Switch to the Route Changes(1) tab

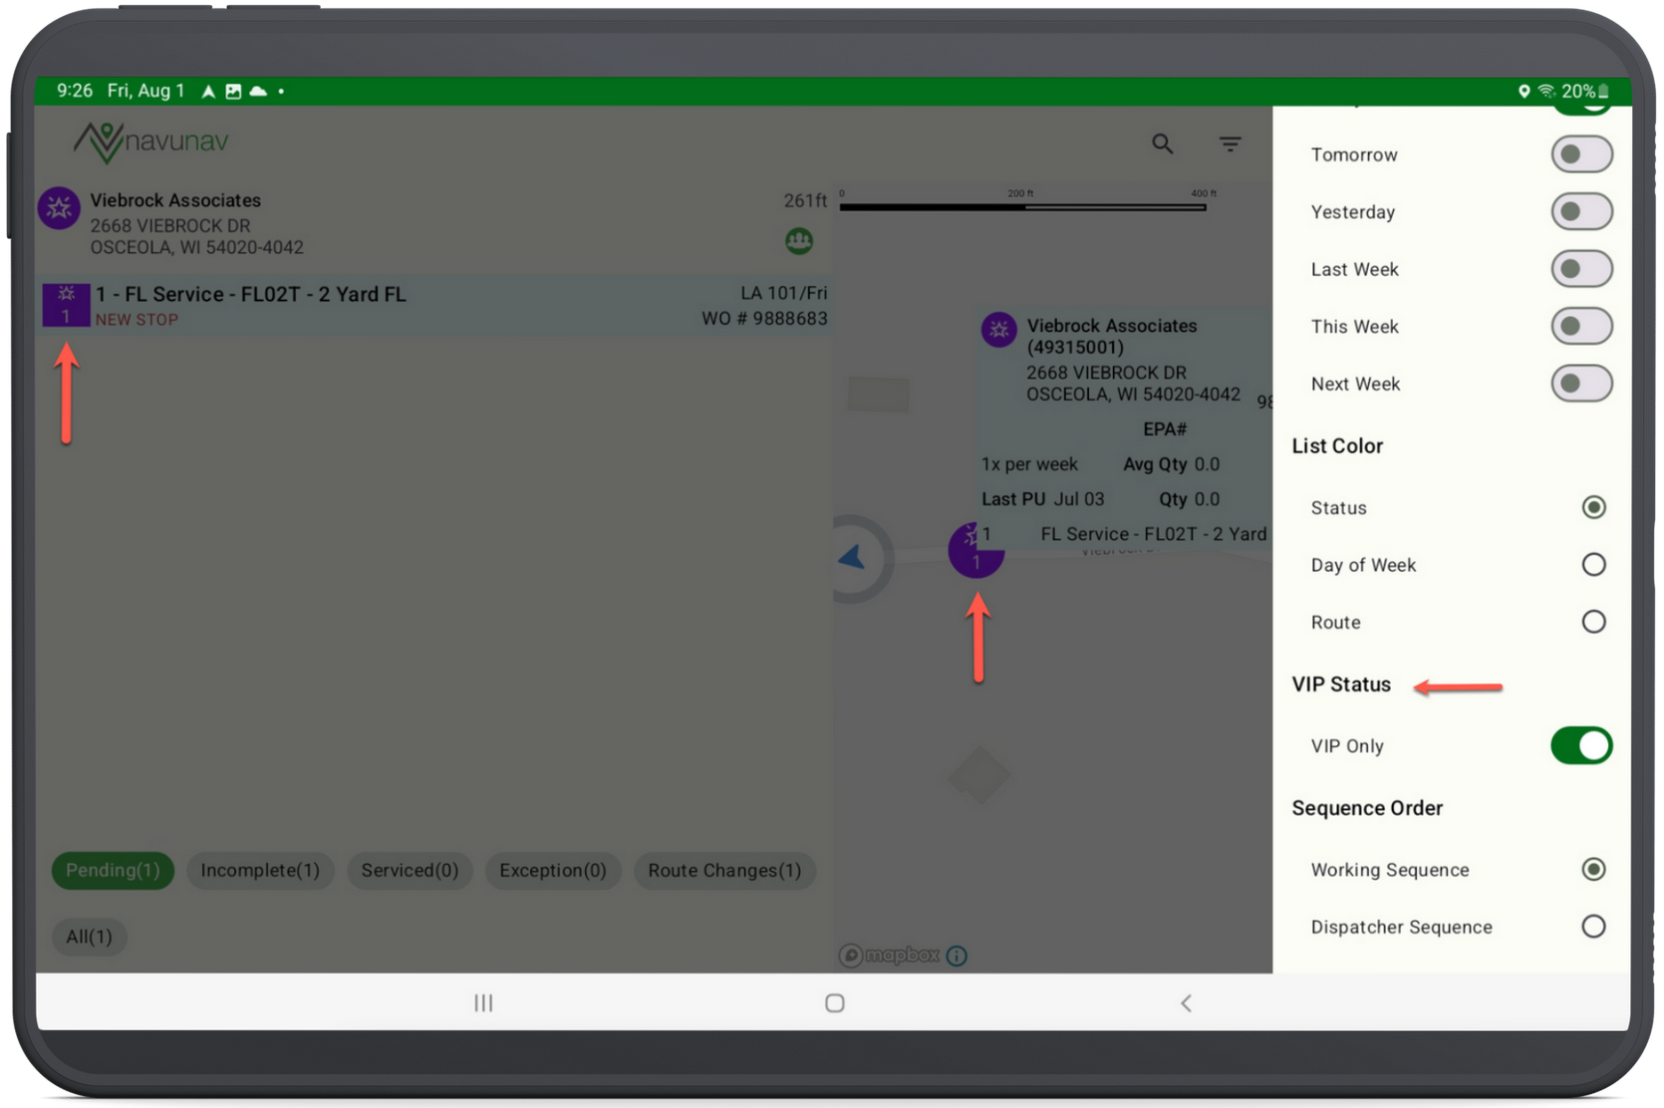724,870
